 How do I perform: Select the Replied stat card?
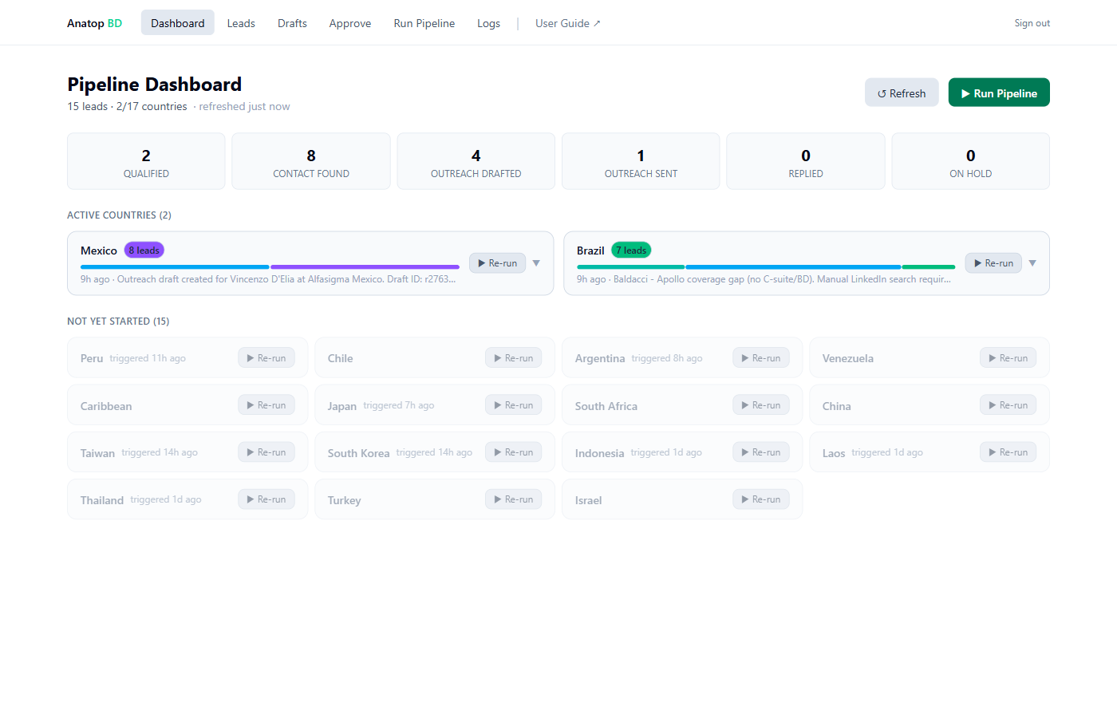806,161
